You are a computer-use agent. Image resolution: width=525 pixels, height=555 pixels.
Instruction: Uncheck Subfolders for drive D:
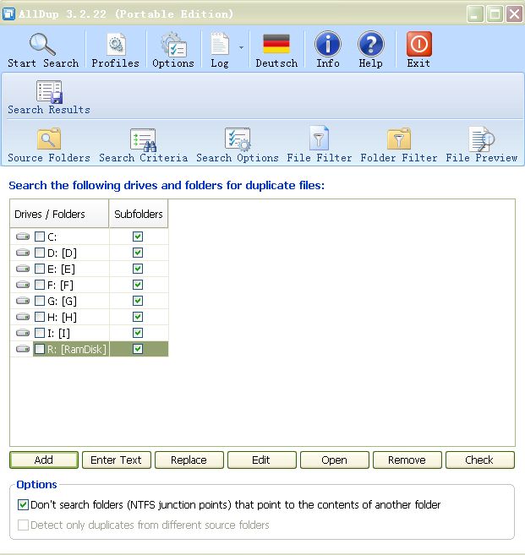tap(138, 253)
